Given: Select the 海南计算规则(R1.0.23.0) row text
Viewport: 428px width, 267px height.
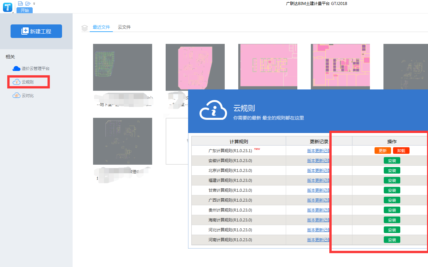Looking at the screenshot, I should [230, 220].
